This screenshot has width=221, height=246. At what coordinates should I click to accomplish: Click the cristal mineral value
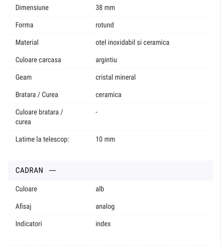point(116,77)
